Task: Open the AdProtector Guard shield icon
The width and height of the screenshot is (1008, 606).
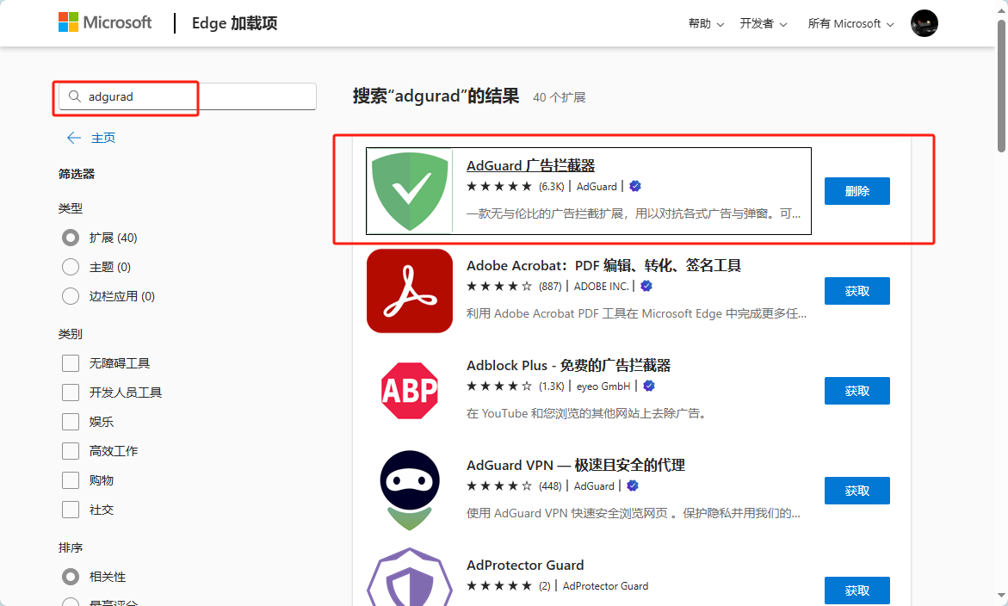Action: click(410, 578)
